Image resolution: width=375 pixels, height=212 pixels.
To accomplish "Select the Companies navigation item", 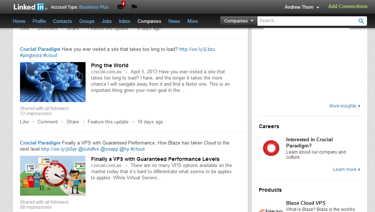I will pos(149,21).
